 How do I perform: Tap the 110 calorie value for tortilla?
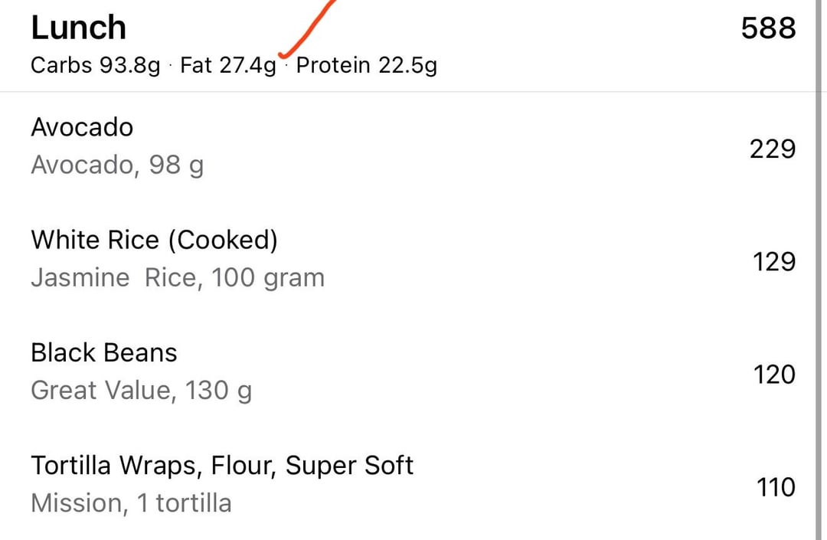coord(775,487)
